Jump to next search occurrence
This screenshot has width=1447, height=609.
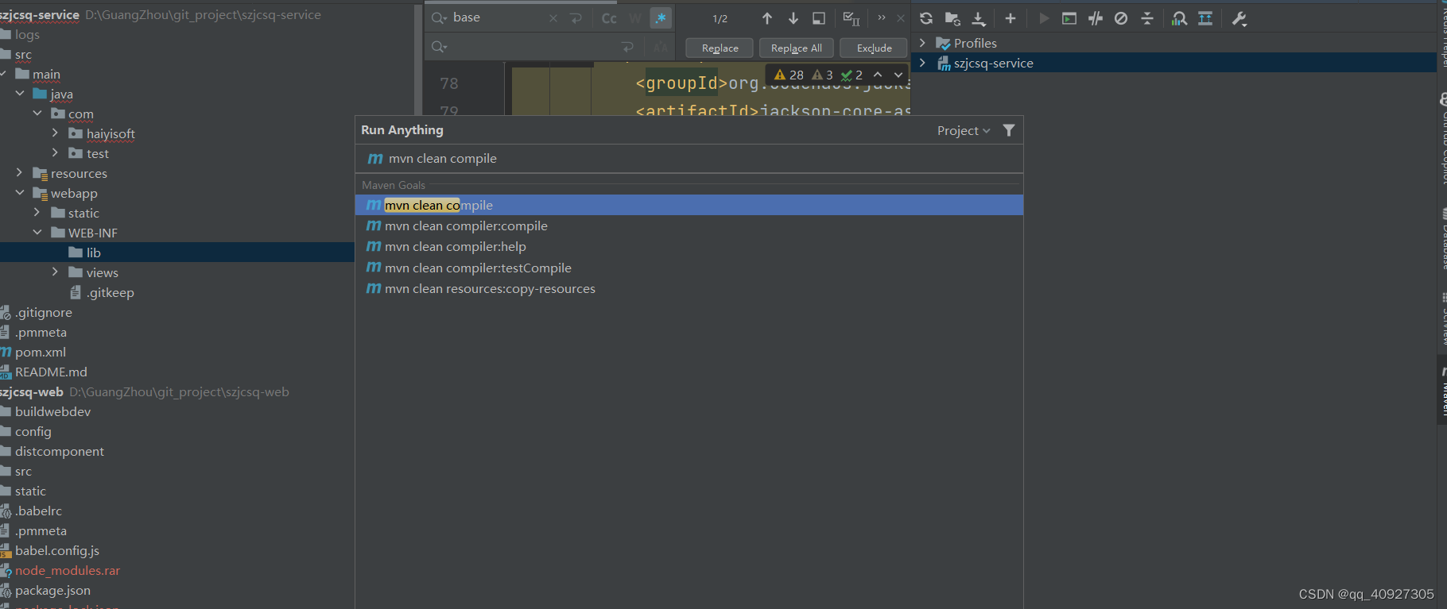[x=793, y=18]
